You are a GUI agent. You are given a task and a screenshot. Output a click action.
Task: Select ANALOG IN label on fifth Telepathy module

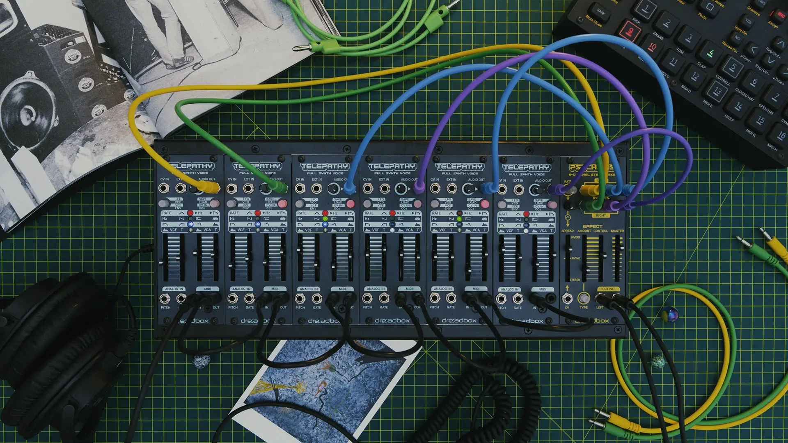pos(442,288)
